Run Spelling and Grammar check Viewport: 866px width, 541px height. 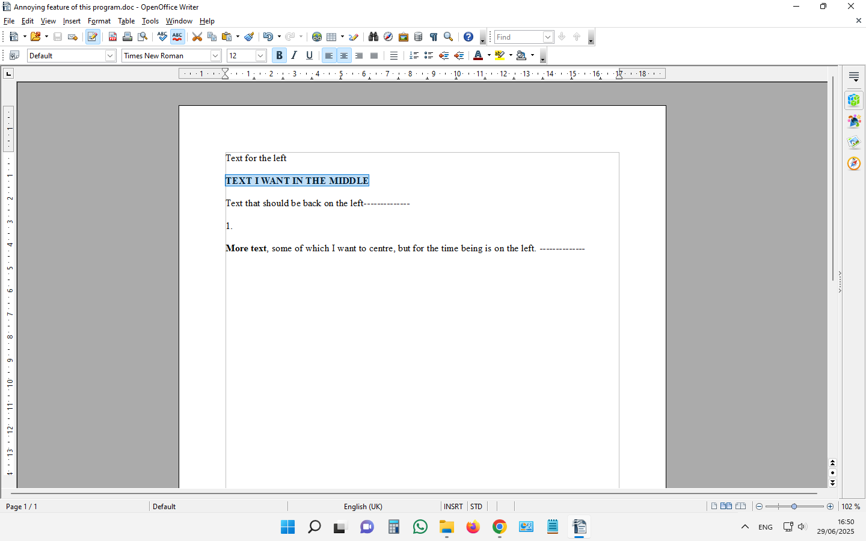tap(162, 37)
